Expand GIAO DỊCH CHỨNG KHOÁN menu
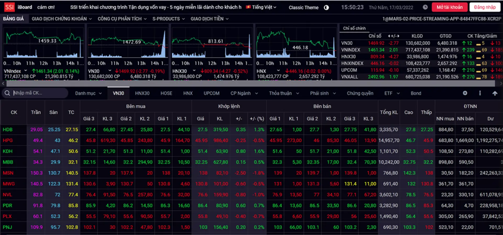The width and height of the screenshot is (503, 235). tap(62, 19)
